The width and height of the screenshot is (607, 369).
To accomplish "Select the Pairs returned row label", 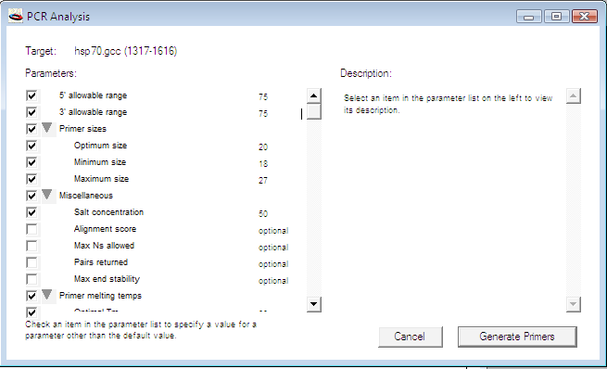I will pos(101,262).
